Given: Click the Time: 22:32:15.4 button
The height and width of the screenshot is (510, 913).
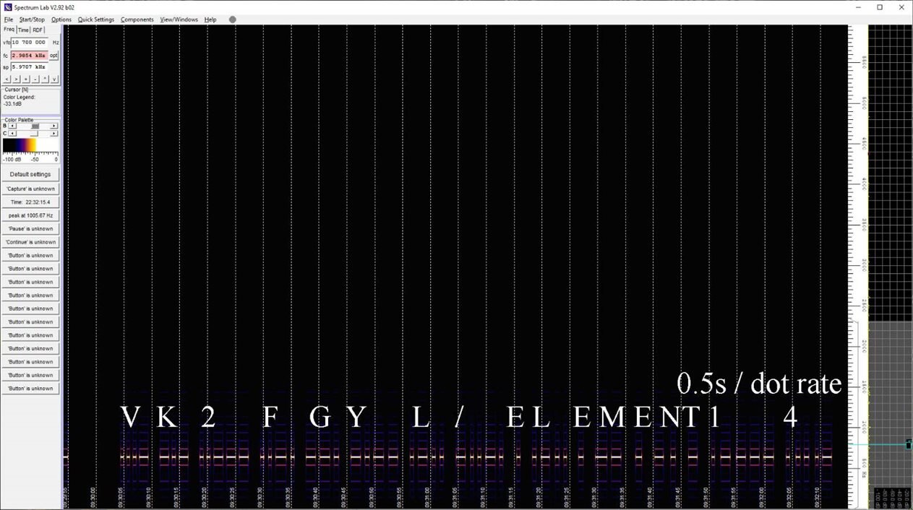Looking at the screenshot, I should click(x=30, y=202).
